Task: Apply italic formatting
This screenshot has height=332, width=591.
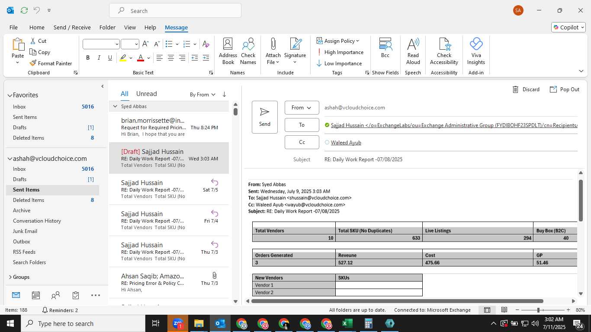Action: click(x=99, y=57)
